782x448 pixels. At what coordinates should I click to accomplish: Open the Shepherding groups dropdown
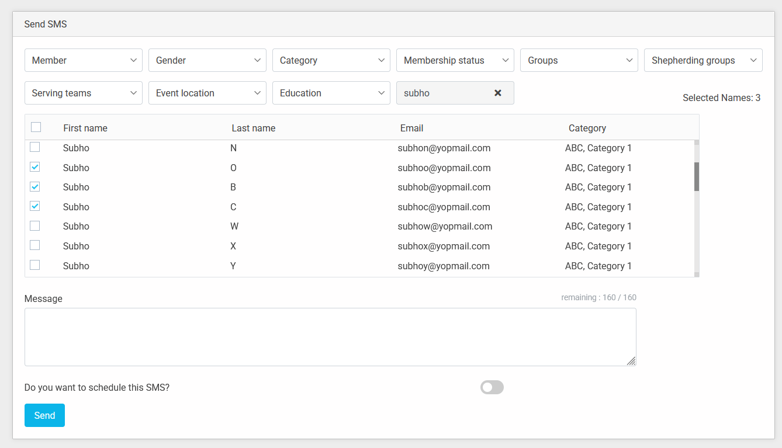[x=703, y=60]
